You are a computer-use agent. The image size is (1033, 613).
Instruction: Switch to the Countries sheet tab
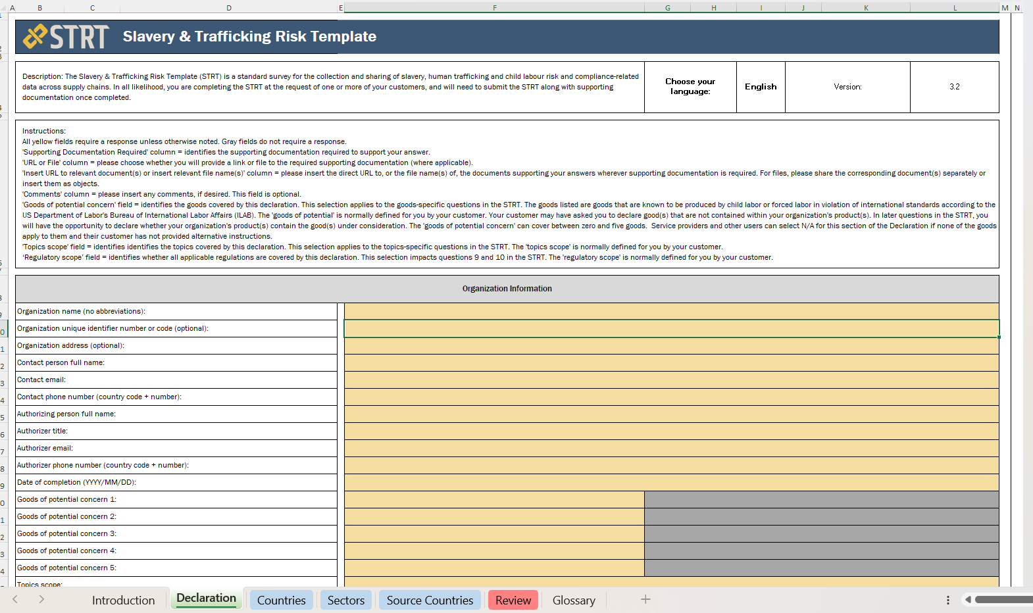(281, 600)
